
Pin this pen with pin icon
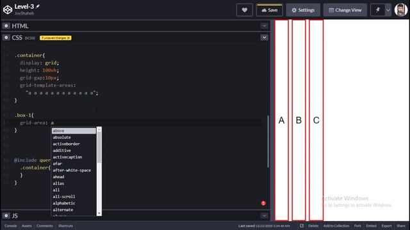click(377, 10)
